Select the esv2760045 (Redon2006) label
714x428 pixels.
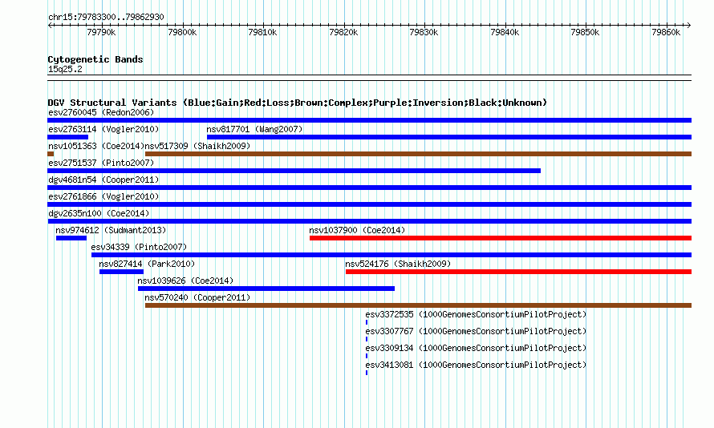101,112
